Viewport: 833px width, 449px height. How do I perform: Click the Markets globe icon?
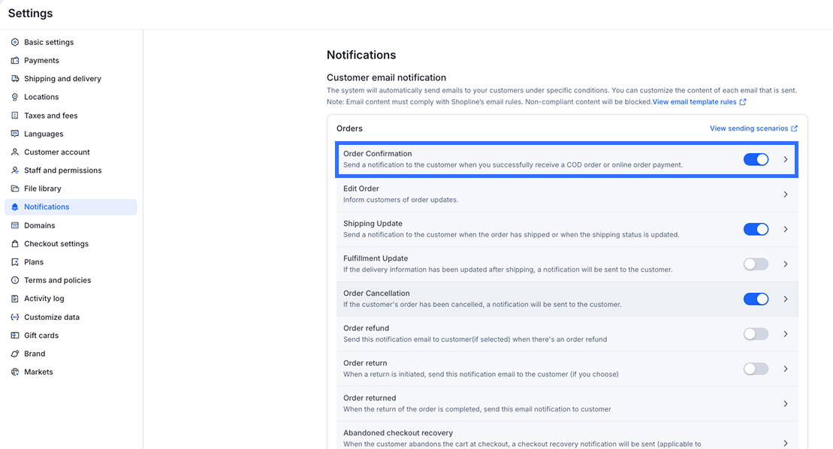pyautogui.click(x=15, y=372)
